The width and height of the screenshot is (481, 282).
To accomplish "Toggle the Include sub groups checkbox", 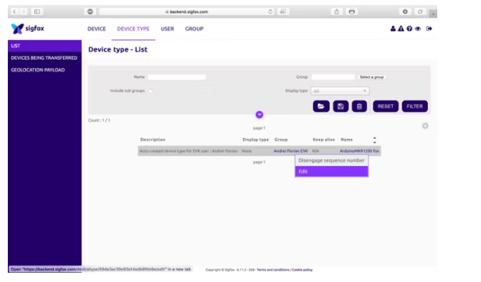I will coord(151,91).
